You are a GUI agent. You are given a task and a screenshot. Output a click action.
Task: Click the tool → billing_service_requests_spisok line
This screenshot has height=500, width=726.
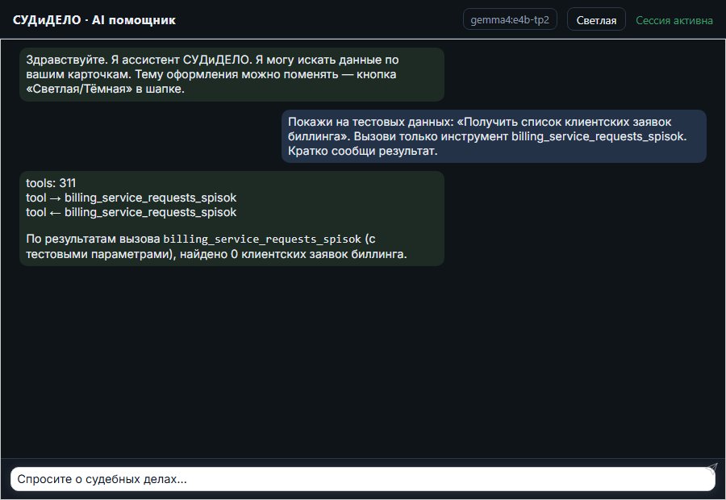click(131, 198)
